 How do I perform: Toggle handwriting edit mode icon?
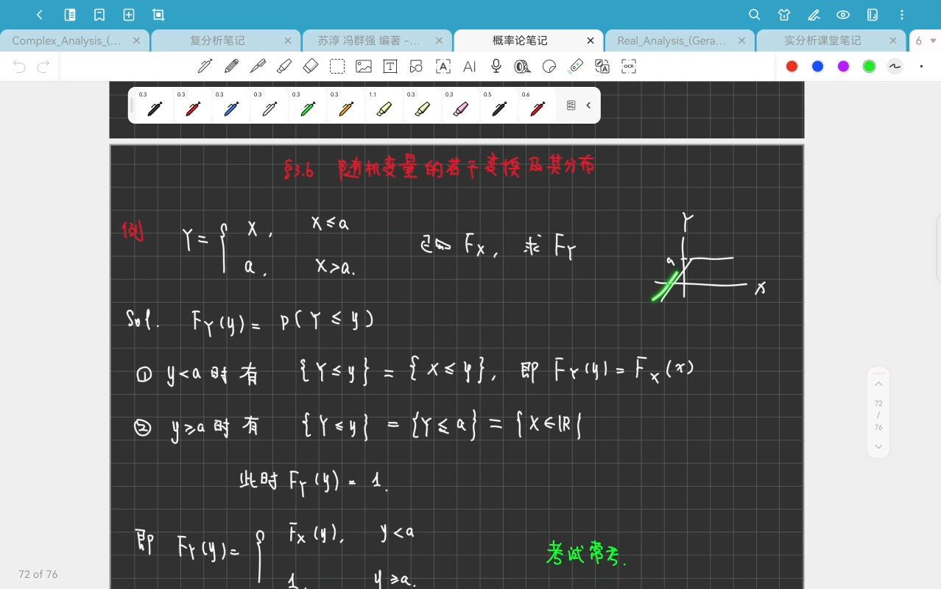(814, 15)
